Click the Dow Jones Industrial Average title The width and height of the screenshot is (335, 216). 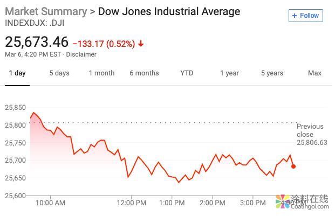coord(169,11)
